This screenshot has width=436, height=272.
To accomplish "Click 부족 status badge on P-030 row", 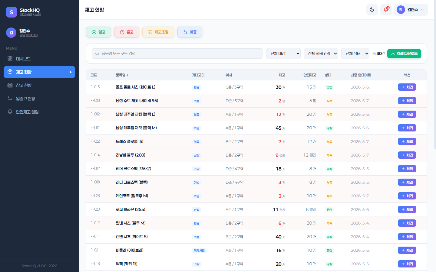I will (329, 101).
